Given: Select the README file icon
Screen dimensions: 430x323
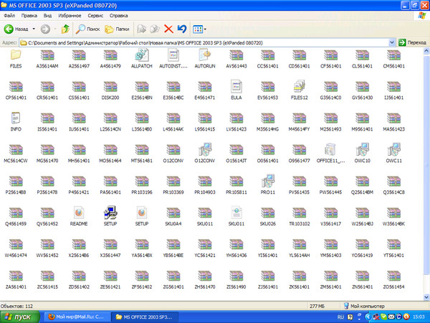Looking at the screenshot, I should coord(79,213).
